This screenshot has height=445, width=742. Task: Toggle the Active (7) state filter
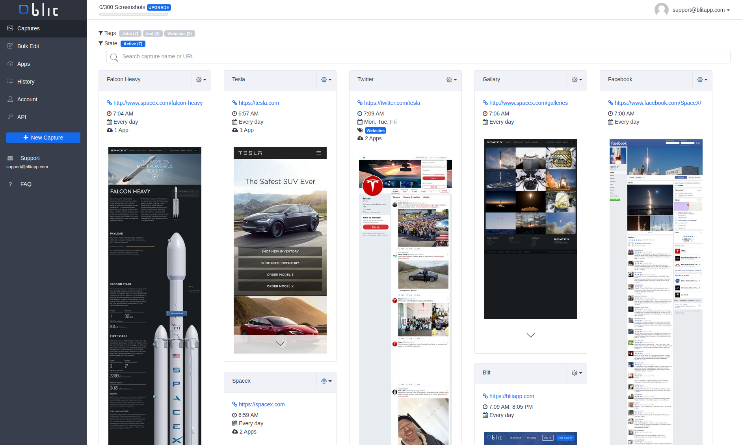point(133,43)
